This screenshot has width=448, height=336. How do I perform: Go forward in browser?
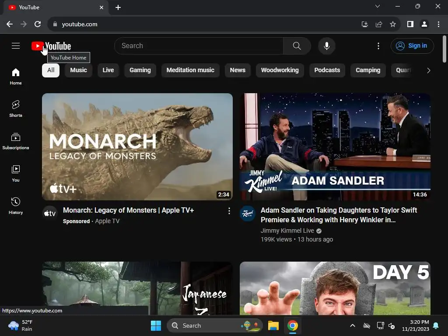coord(24,24)
